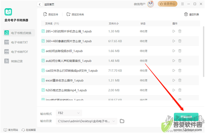
Task: Click the 操作 column header
Action: click(x=175, y=24)
